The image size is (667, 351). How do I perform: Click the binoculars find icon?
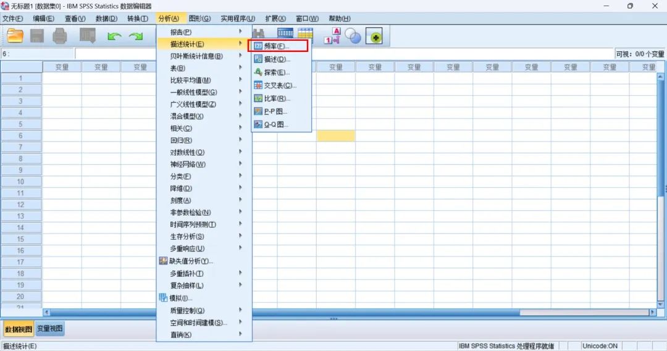(259, 33)
